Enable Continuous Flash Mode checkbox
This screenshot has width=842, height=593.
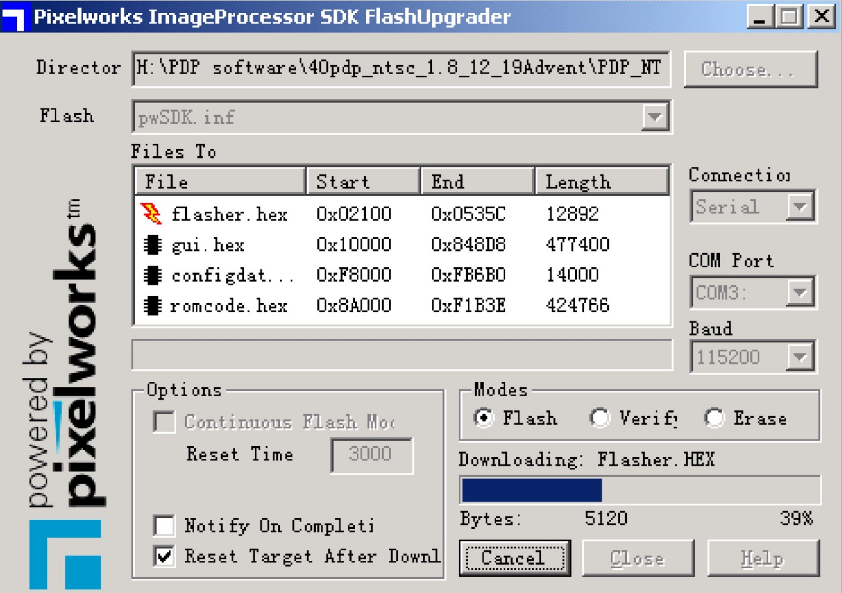click(164, 422)
